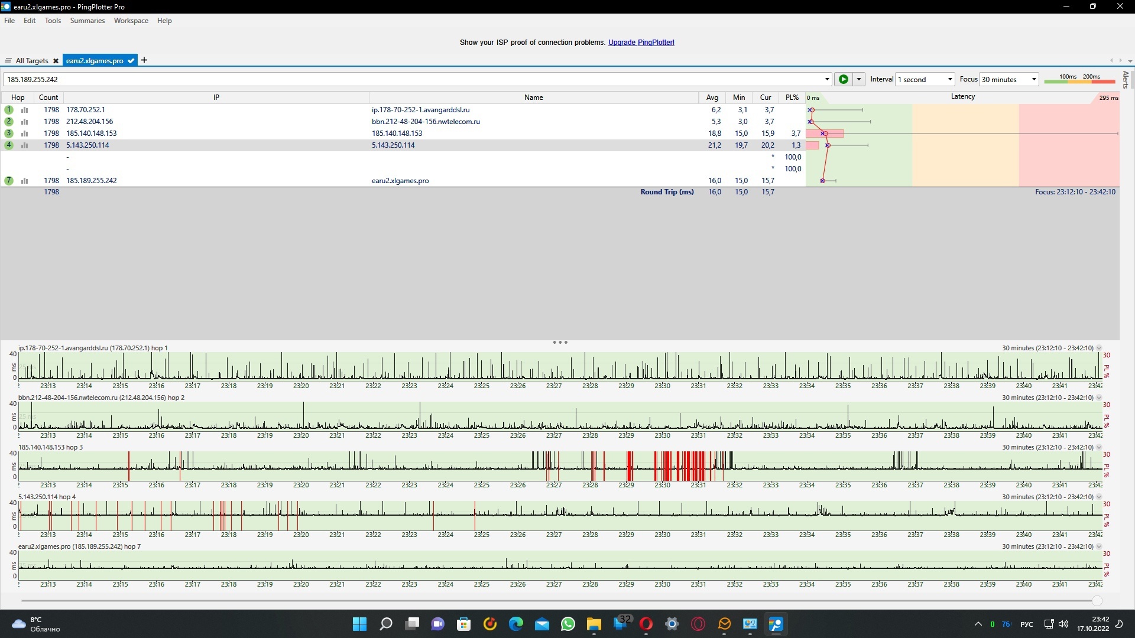The image size is (1135, 638).
Task: Click the green hop 2 number badge
Action: pyautogui.click(x=9, y=122)
